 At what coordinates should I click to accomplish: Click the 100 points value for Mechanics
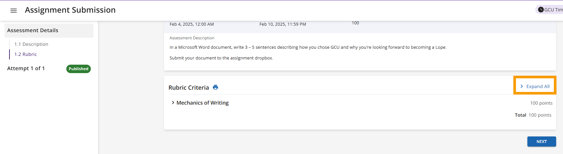541,103
